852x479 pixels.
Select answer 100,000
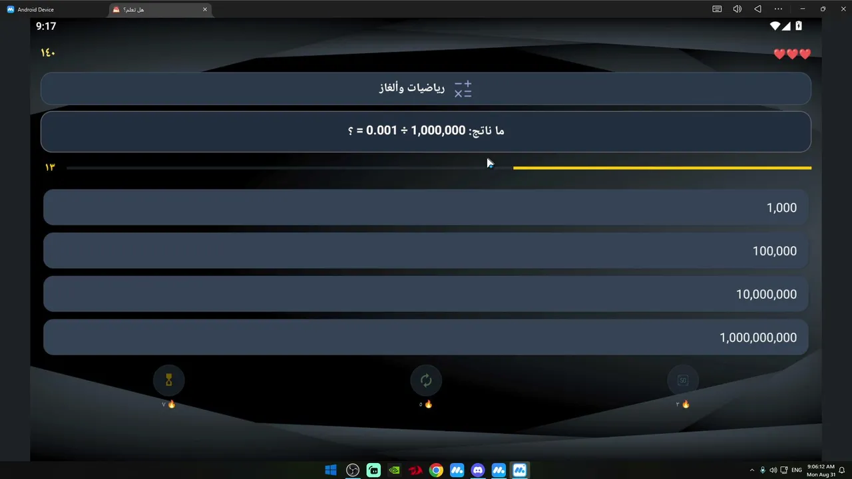click(426, 251)
